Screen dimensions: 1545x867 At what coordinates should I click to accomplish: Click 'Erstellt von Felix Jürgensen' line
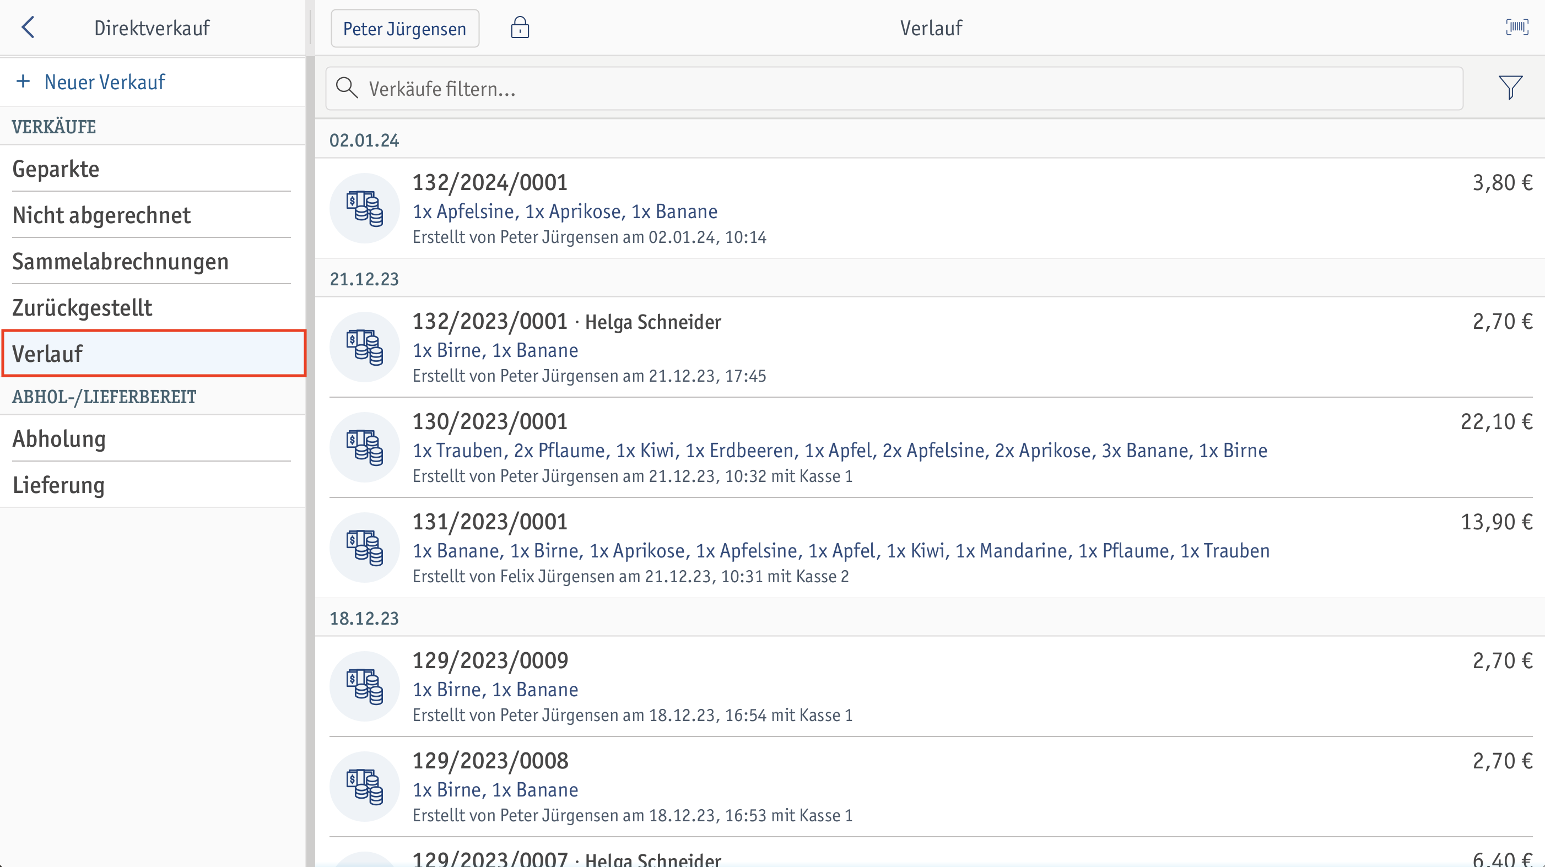pos(631,576)
